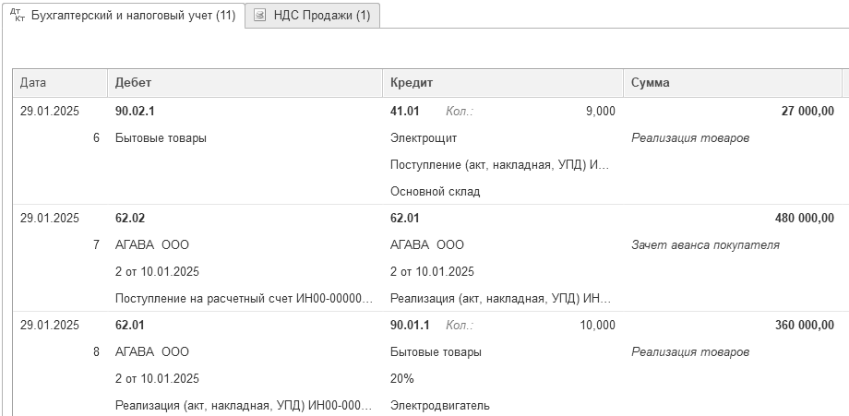This screenshot has width=849, height=416.
Task: Select credit account 90.01.1 in row 8
Action: (410, 326)
